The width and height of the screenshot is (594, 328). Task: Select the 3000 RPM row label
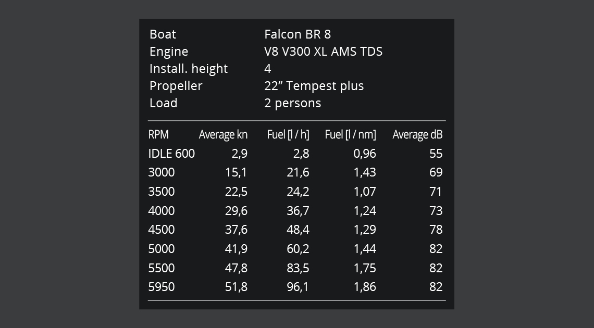tap(162, 172)
